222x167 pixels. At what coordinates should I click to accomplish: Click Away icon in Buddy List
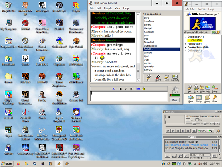(x=207, y=99)
